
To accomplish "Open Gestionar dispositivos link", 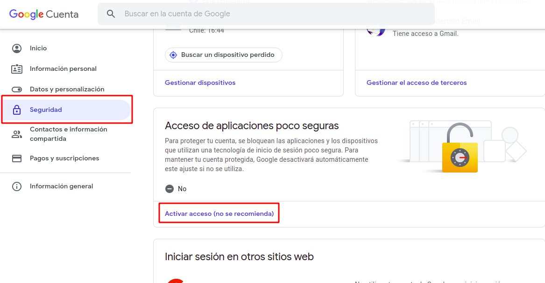I will tap(200, 83).
